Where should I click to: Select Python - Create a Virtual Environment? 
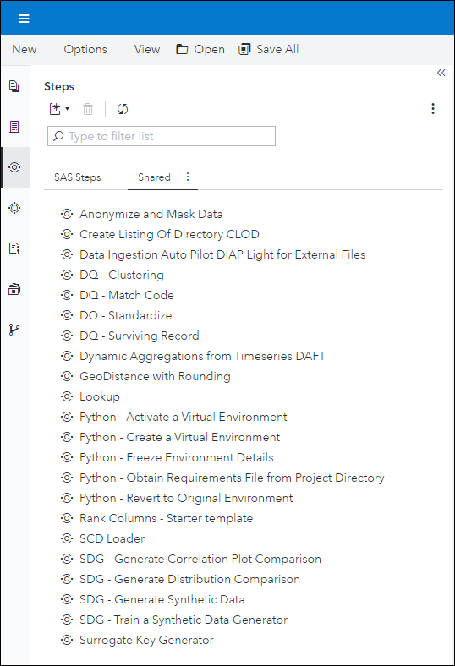[179, 437]
